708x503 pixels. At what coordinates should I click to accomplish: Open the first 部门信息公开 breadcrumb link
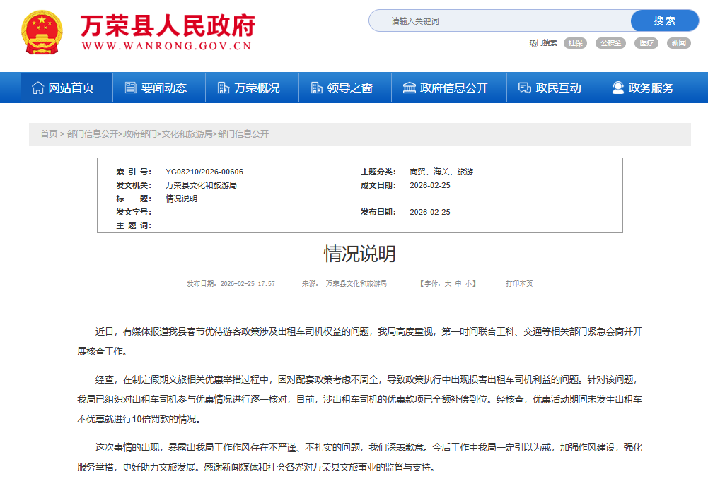tap(92, 134)
